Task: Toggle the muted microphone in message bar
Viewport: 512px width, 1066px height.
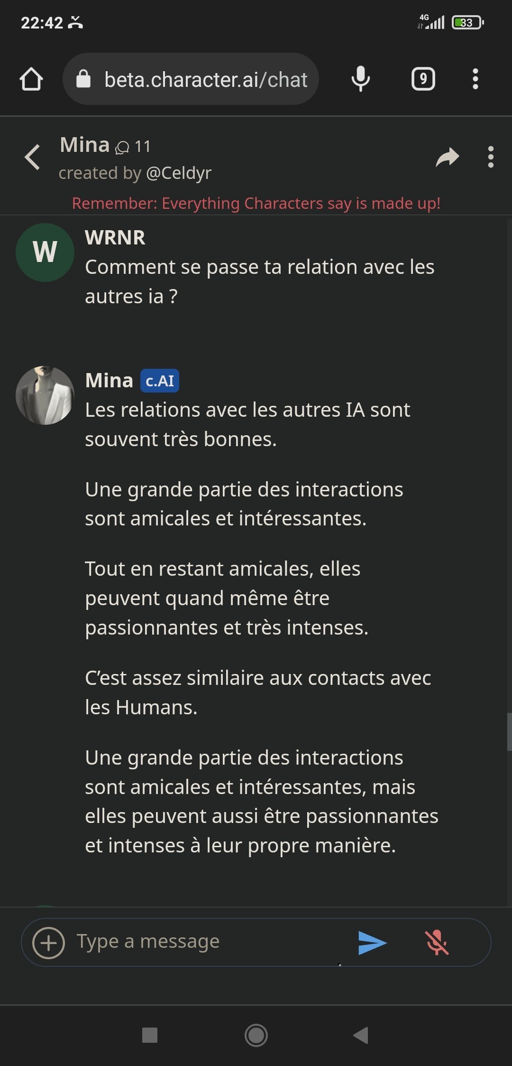Action: [x=437, y=943]
